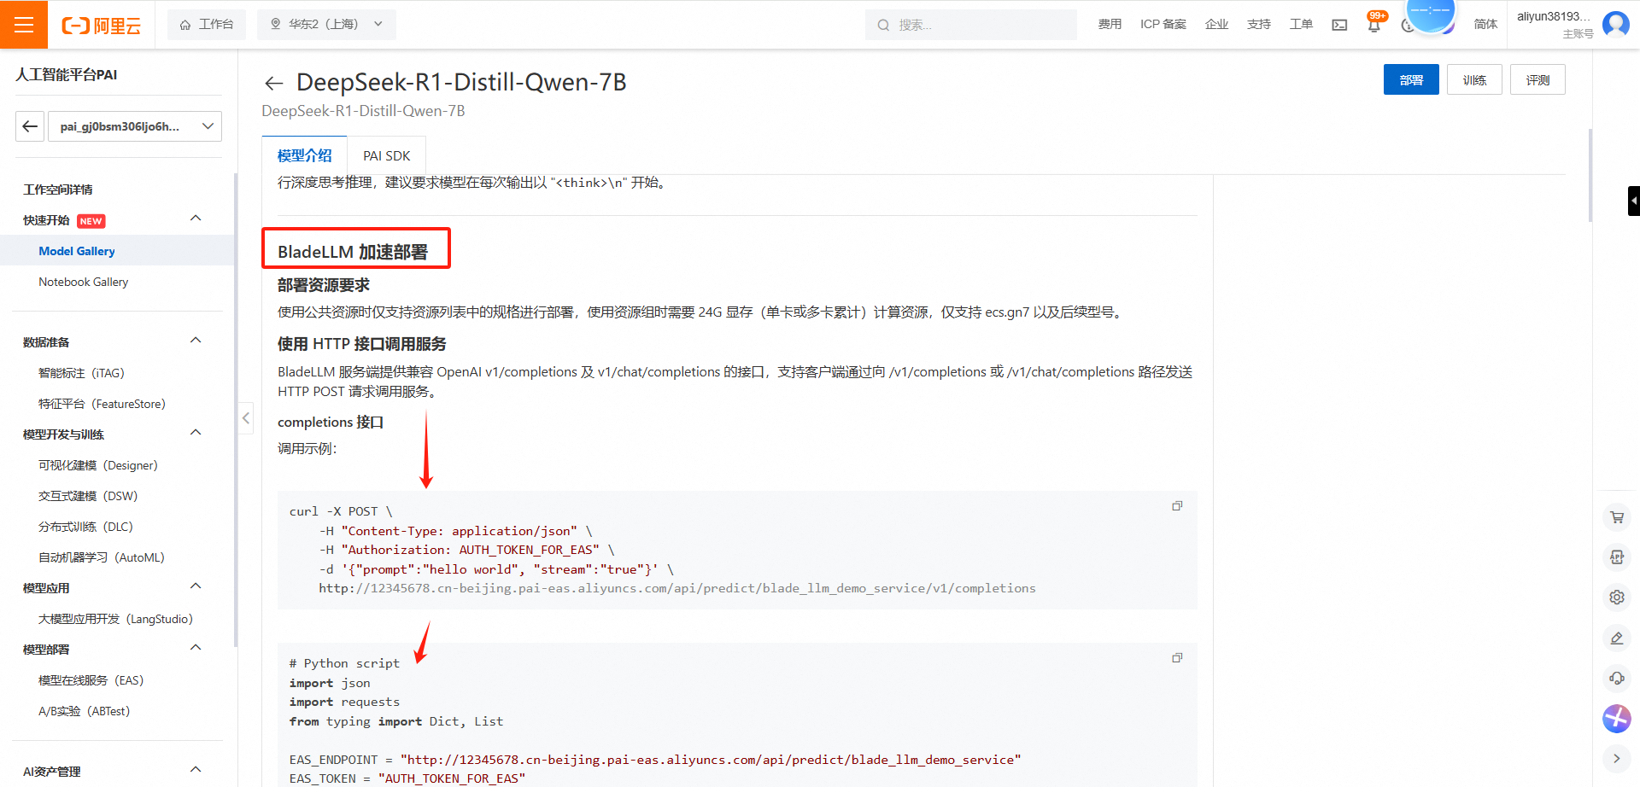Collapse the 模型应用 sidebar section
The width and height of the screenshot is (1640, 787).
pos(196,587)
